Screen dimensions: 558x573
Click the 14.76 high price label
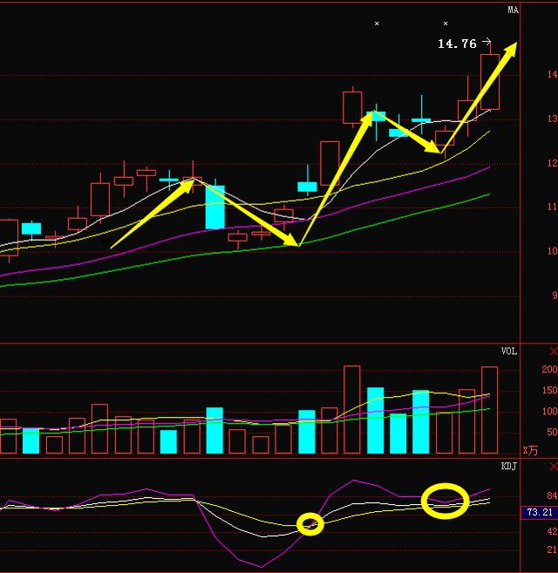[x=457, y=43]
